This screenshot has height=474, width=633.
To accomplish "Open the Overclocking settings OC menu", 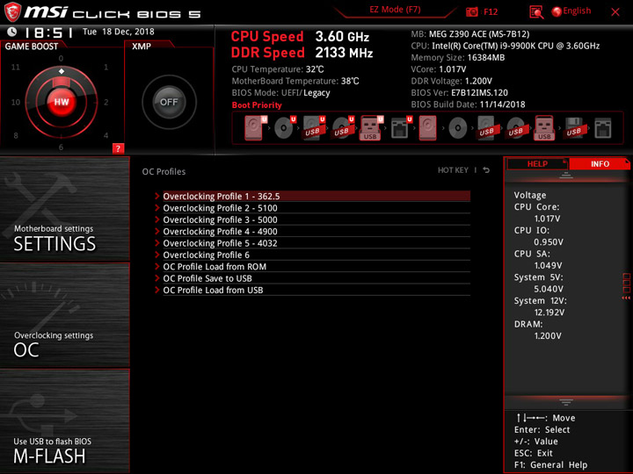I will pos(64,315).
